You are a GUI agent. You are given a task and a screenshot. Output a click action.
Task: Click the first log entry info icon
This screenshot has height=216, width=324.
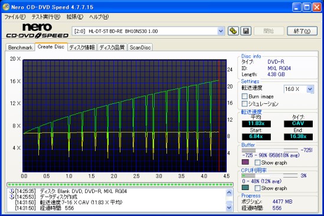12,191
